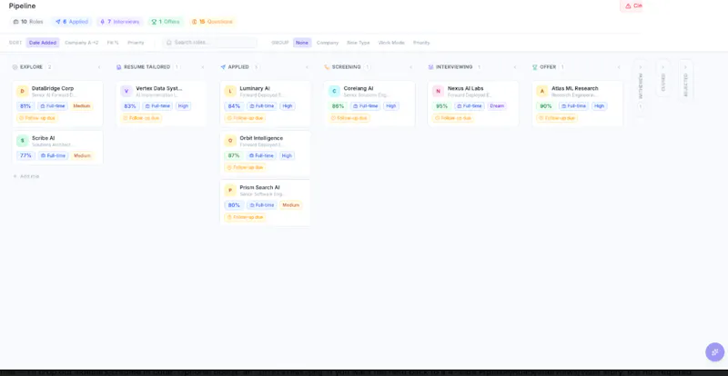Open the Atlas ML Research role title
728x376 pixels.
(x=575, y=89)
